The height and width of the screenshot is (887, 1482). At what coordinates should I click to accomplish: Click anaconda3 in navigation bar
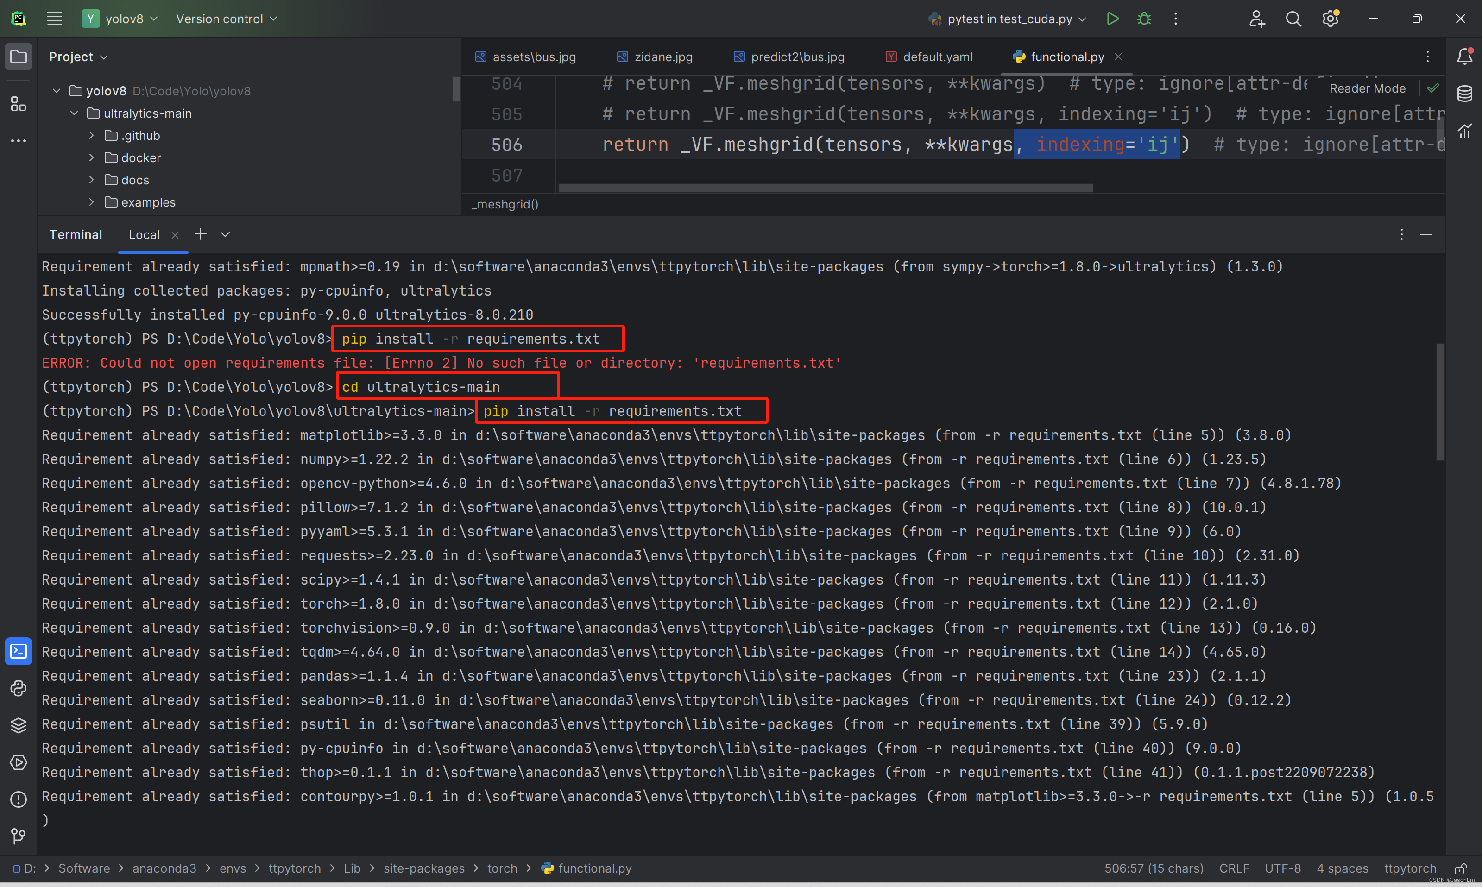coord(164,868)
